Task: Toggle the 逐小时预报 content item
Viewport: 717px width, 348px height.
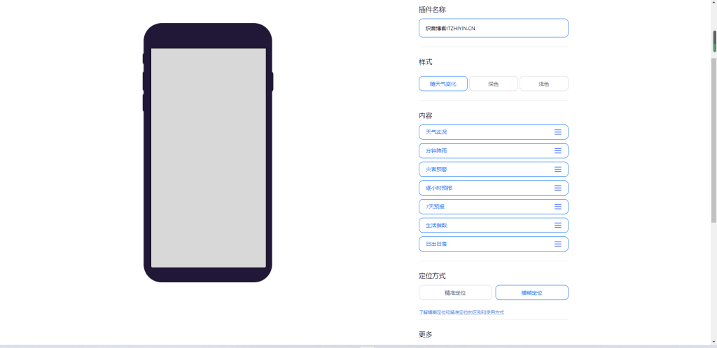Action: tap(494, 188)
